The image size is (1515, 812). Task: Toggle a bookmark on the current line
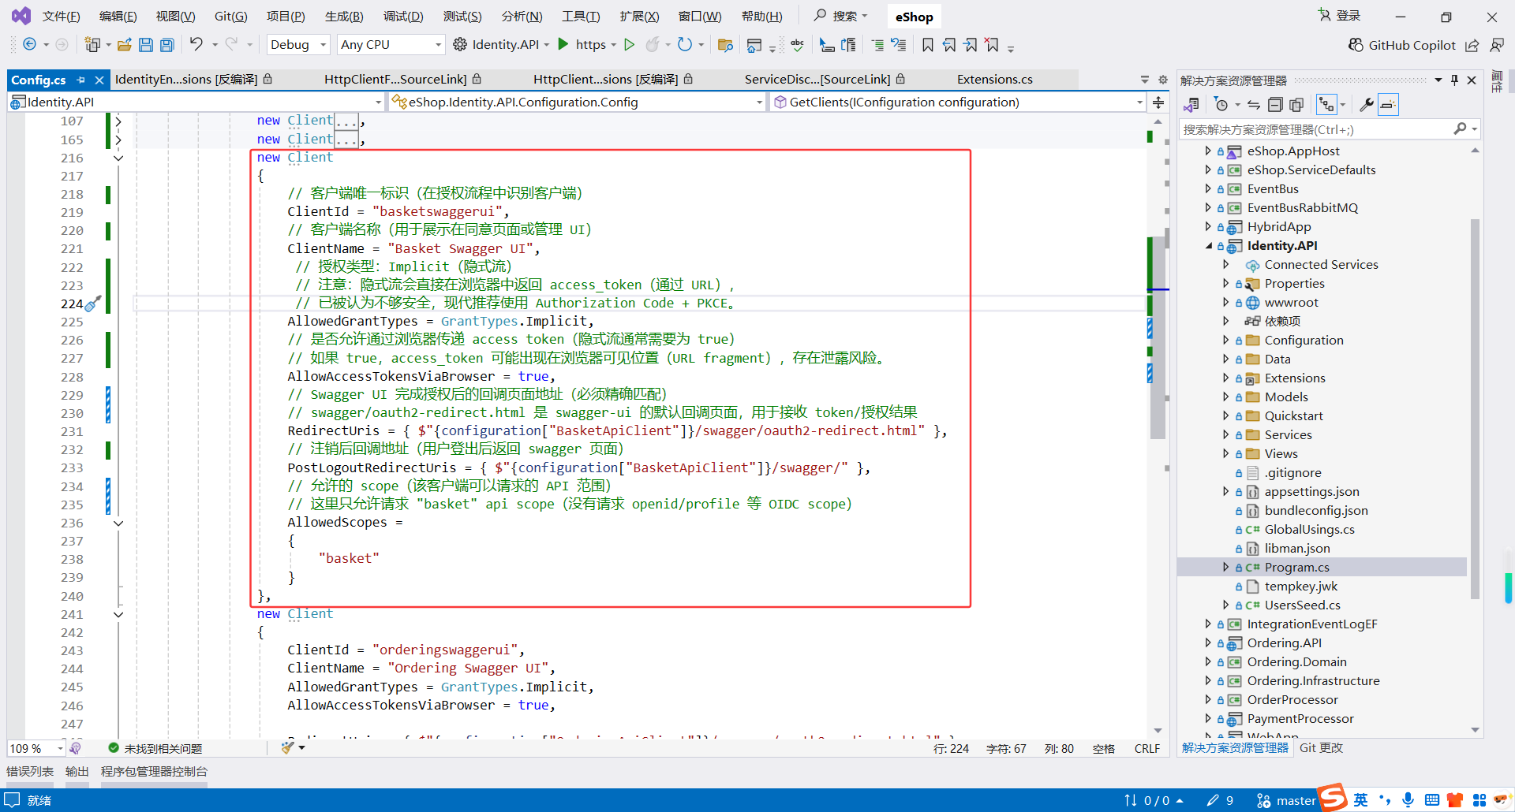[x=929, y=45]
